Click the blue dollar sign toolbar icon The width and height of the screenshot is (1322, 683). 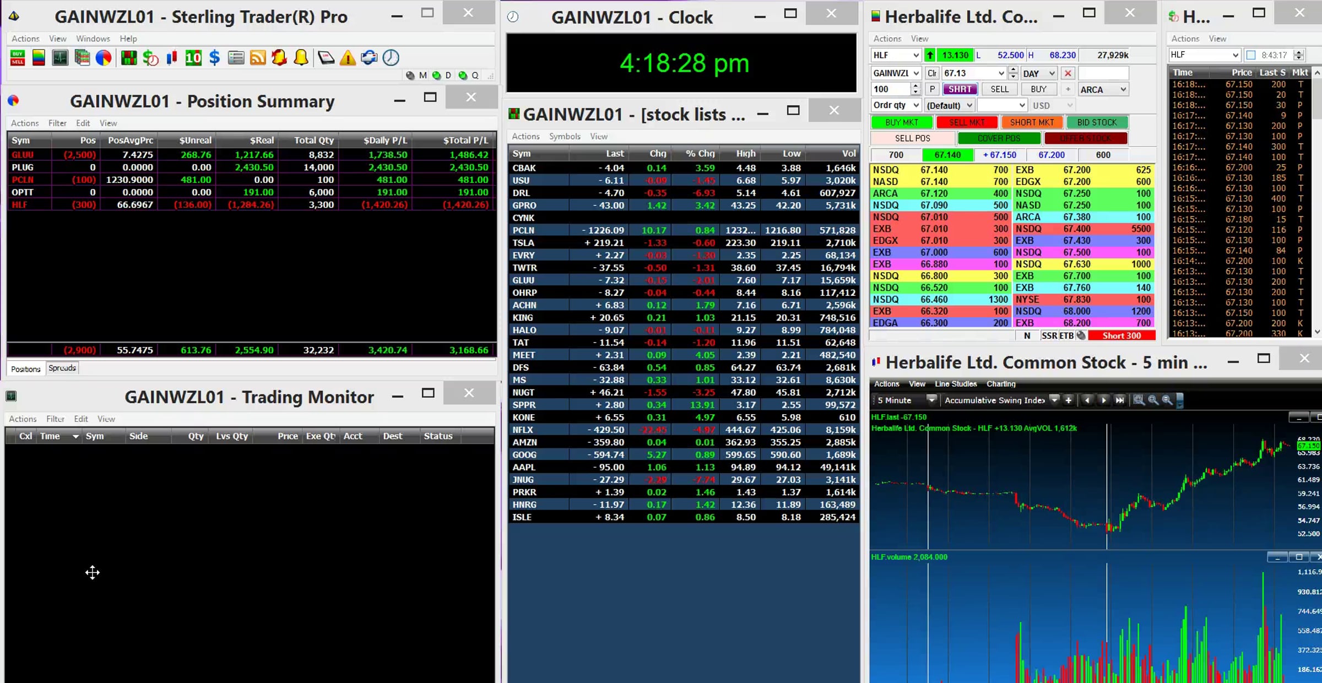(215, 58)
